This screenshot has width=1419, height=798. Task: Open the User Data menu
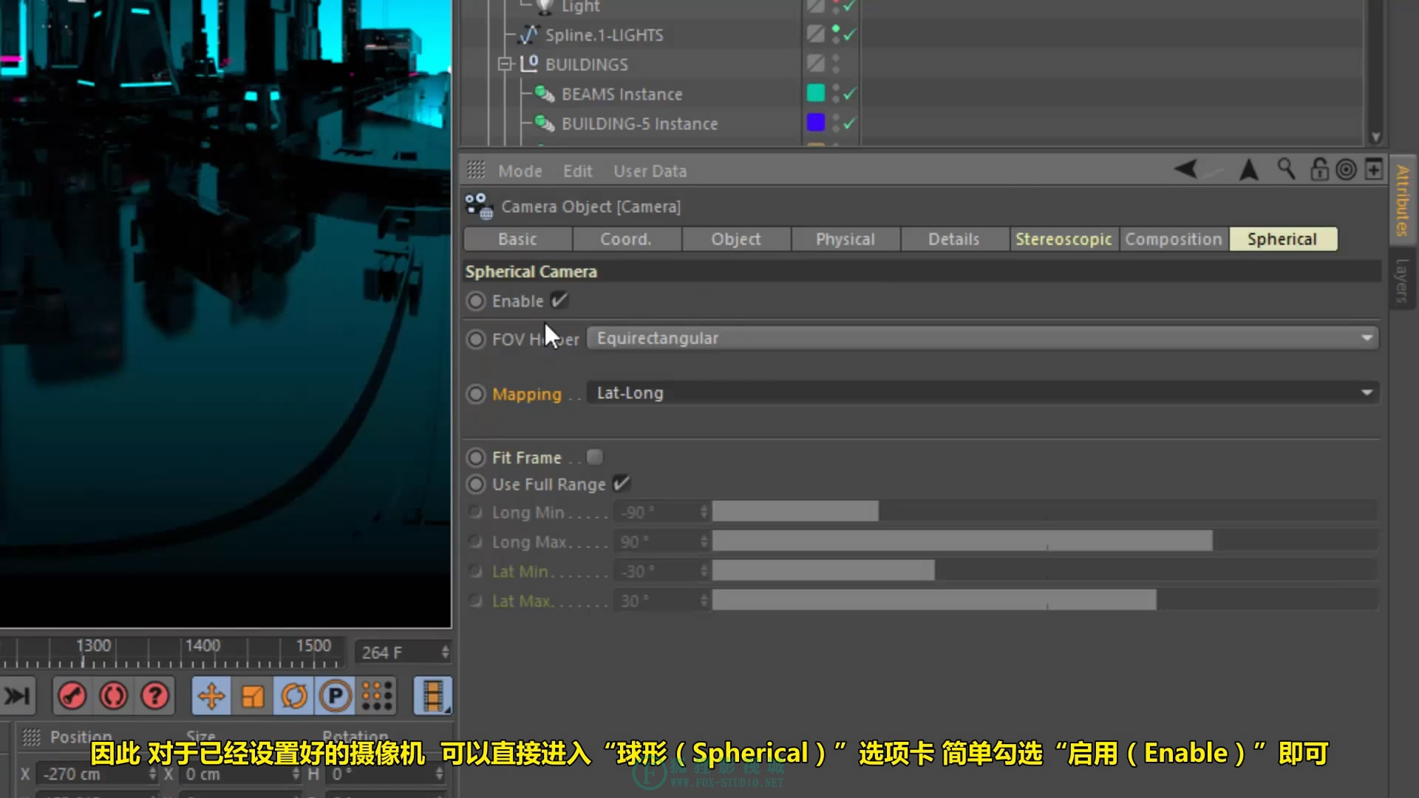[650, 171]
